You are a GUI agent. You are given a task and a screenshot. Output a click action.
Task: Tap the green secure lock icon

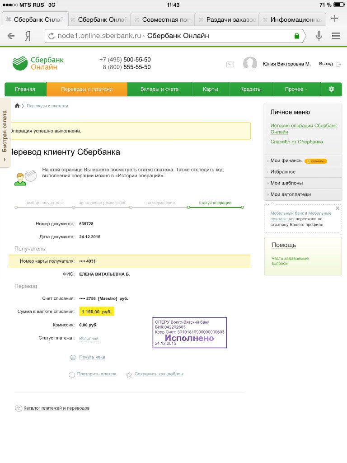297,36
